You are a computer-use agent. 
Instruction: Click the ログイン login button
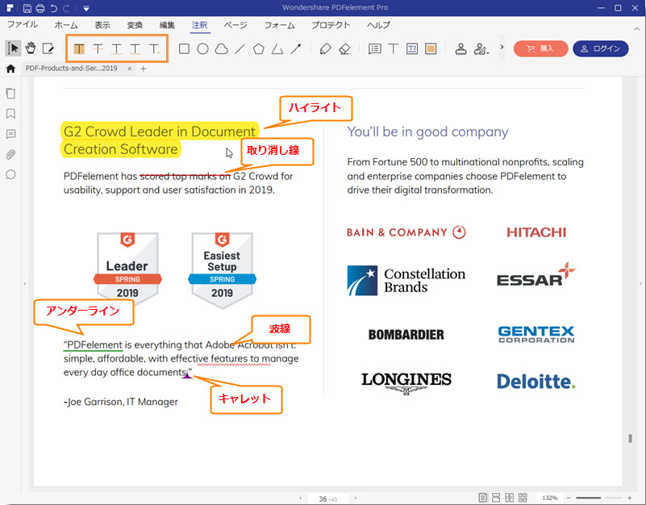[601, 48]
